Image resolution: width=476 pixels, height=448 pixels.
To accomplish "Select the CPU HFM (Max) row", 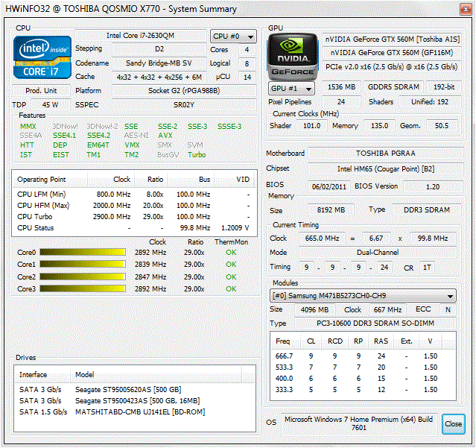I will pyautogui.click(x=134, y=206).
